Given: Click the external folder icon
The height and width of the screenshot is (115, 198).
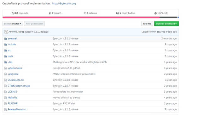Looking at the screenshot, I should [x=6, y=39].
